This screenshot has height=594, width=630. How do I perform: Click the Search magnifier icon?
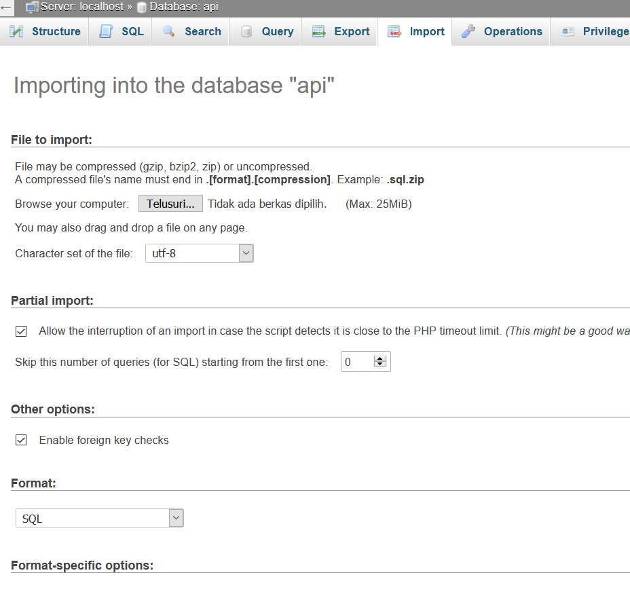[169, 32]
